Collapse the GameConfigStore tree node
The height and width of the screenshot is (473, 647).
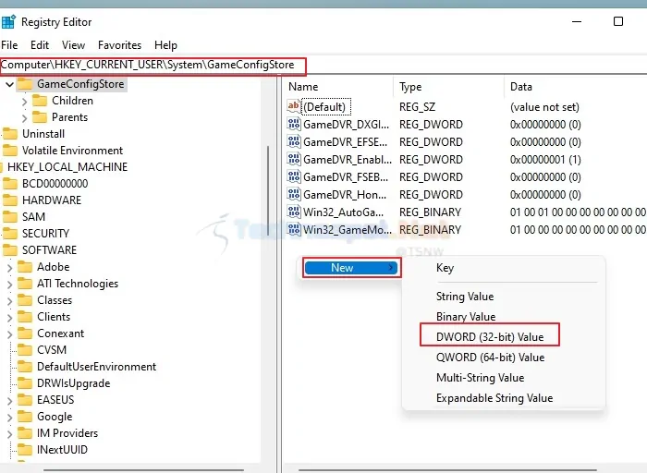(9, 85)
